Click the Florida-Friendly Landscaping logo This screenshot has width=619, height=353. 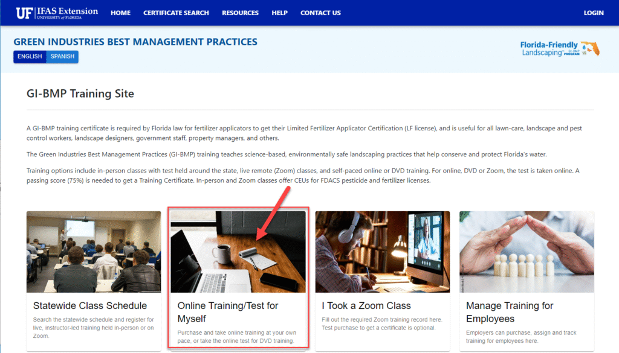pyautogui.click(x=559, y=49)
